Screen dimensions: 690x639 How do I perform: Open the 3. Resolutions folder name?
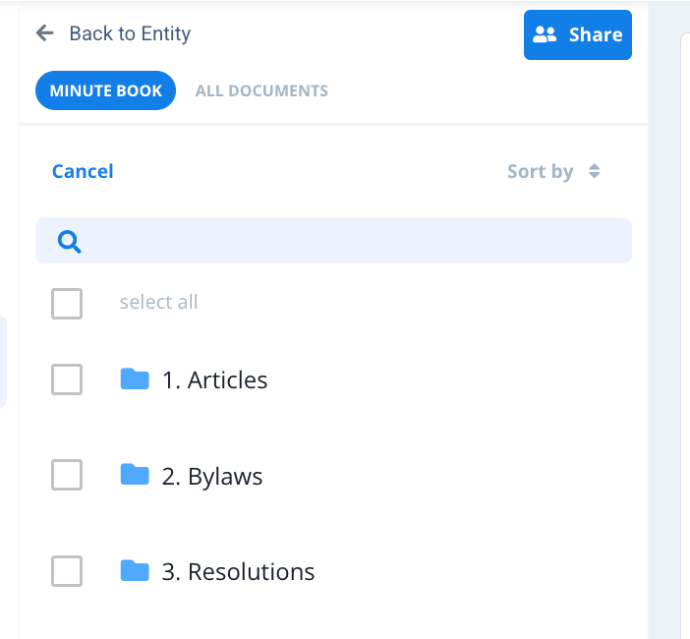click(238, 571)
